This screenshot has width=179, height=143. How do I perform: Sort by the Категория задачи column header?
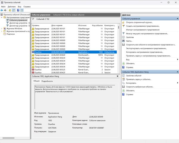pos(110,25)
